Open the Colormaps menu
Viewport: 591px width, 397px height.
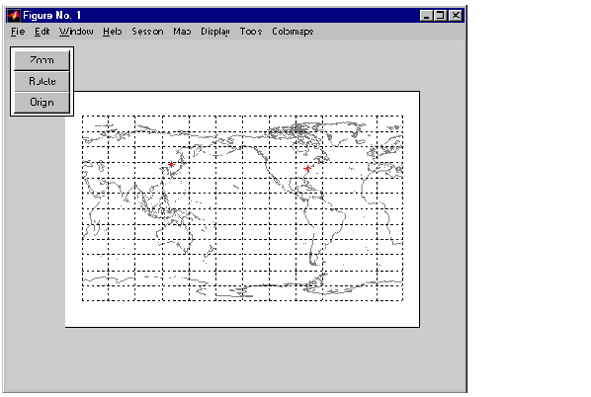pos(293,32)
